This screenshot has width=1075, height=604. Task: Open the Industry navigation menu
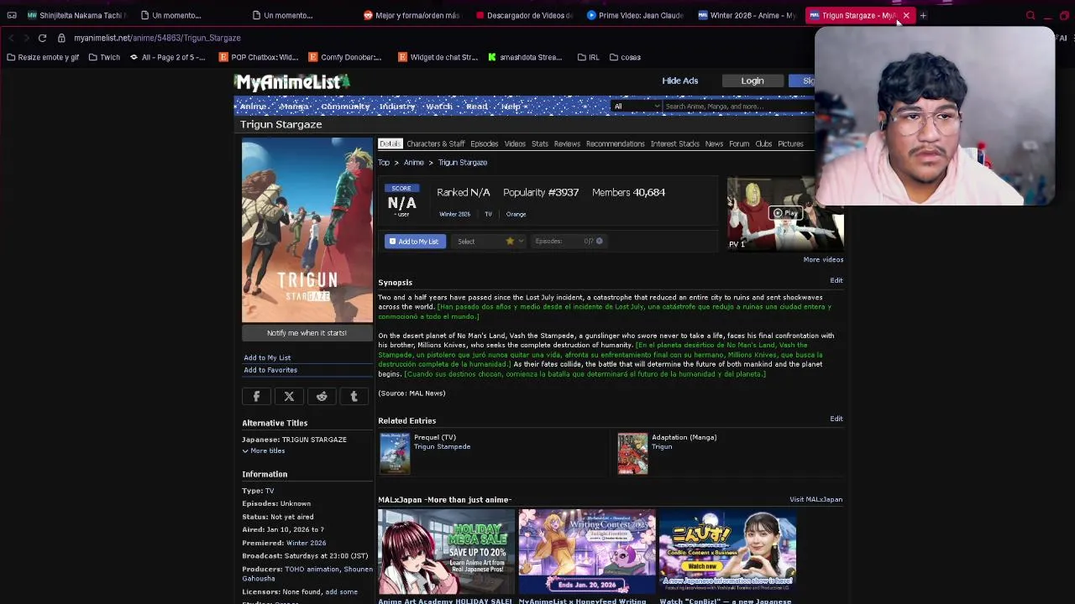pyautogui.click(x=397, y=107)
